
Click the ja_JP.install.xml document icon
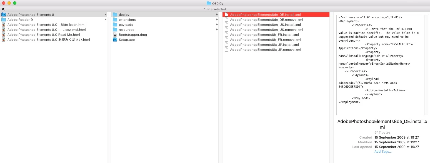click(x=226, y=45)
